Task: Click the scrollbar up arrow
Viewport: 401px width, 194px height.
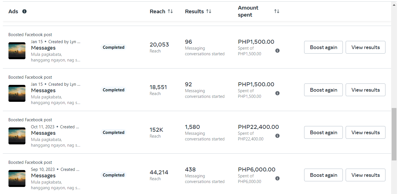Action: [x=394, y=5]
